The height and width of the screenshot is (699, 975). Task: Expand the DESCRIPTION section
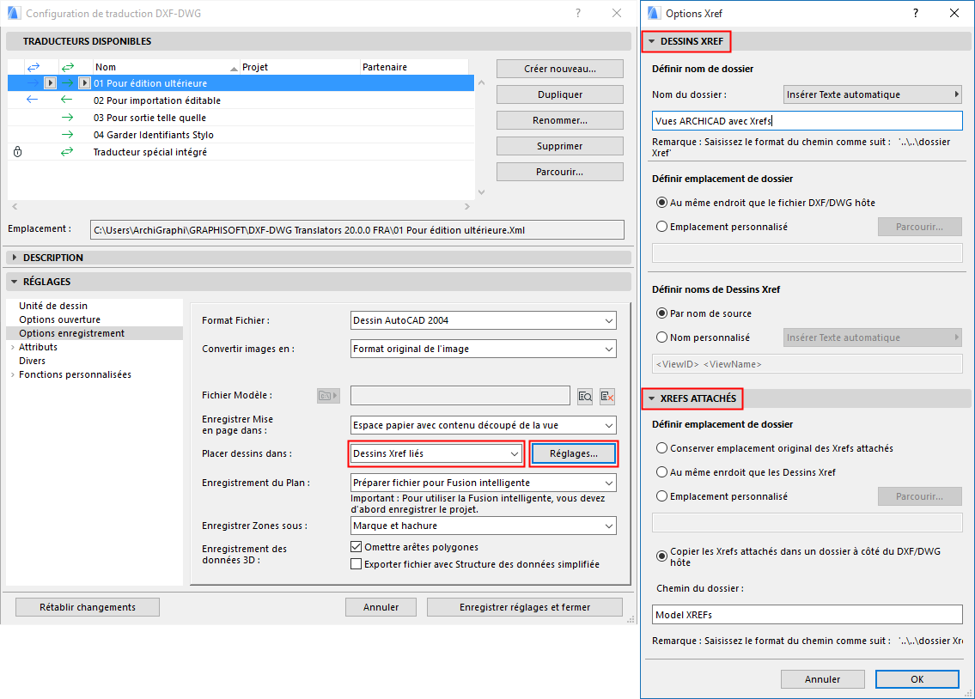[x=15, y=258]
